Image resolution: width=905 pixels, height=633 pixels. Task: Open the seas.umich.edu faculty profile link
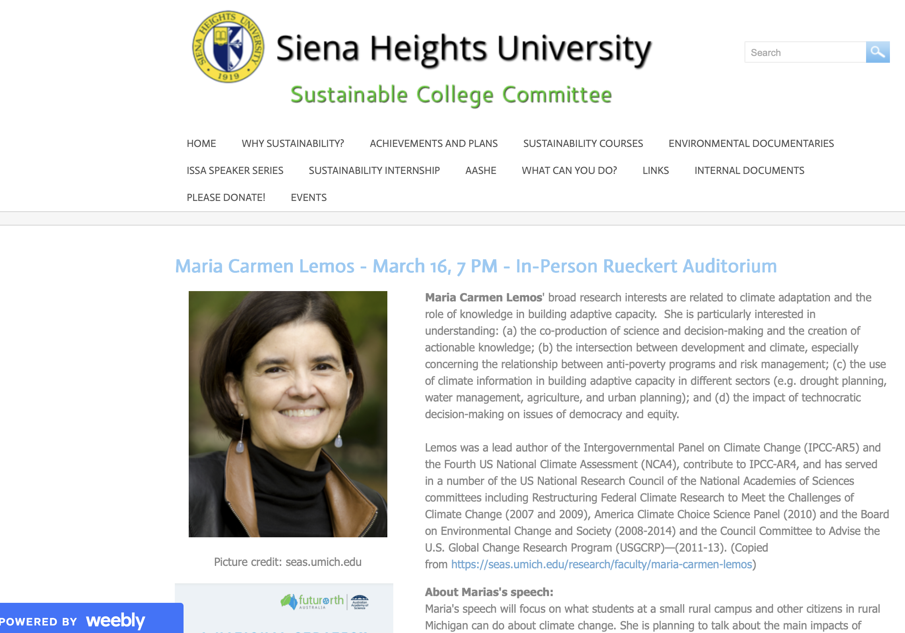click(x=601, y=564)
